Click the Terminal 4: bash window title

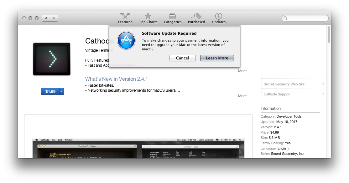click(x=190, y=147)
